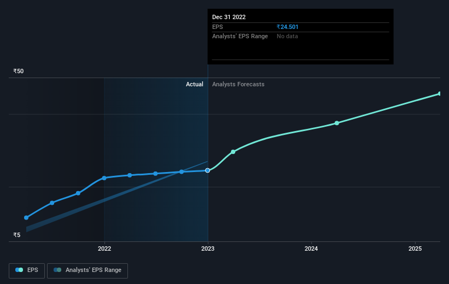Click the second EPS data point in mid-2021
The width and height of the screenshot is (449, 284).
pyautogui.click(x=52, y=203)
